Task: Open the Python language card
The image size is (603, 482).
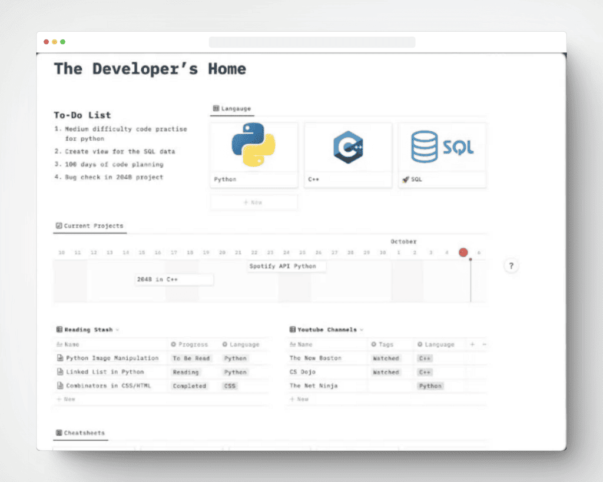Action: click(x=254, y=146)
